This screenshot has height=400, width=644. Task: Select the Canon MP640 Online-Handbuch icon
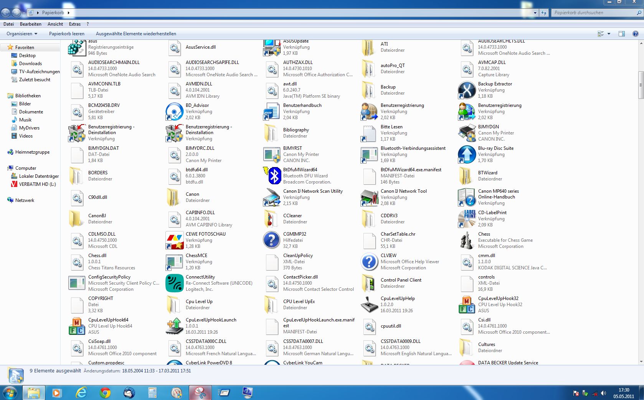[467, 197]
